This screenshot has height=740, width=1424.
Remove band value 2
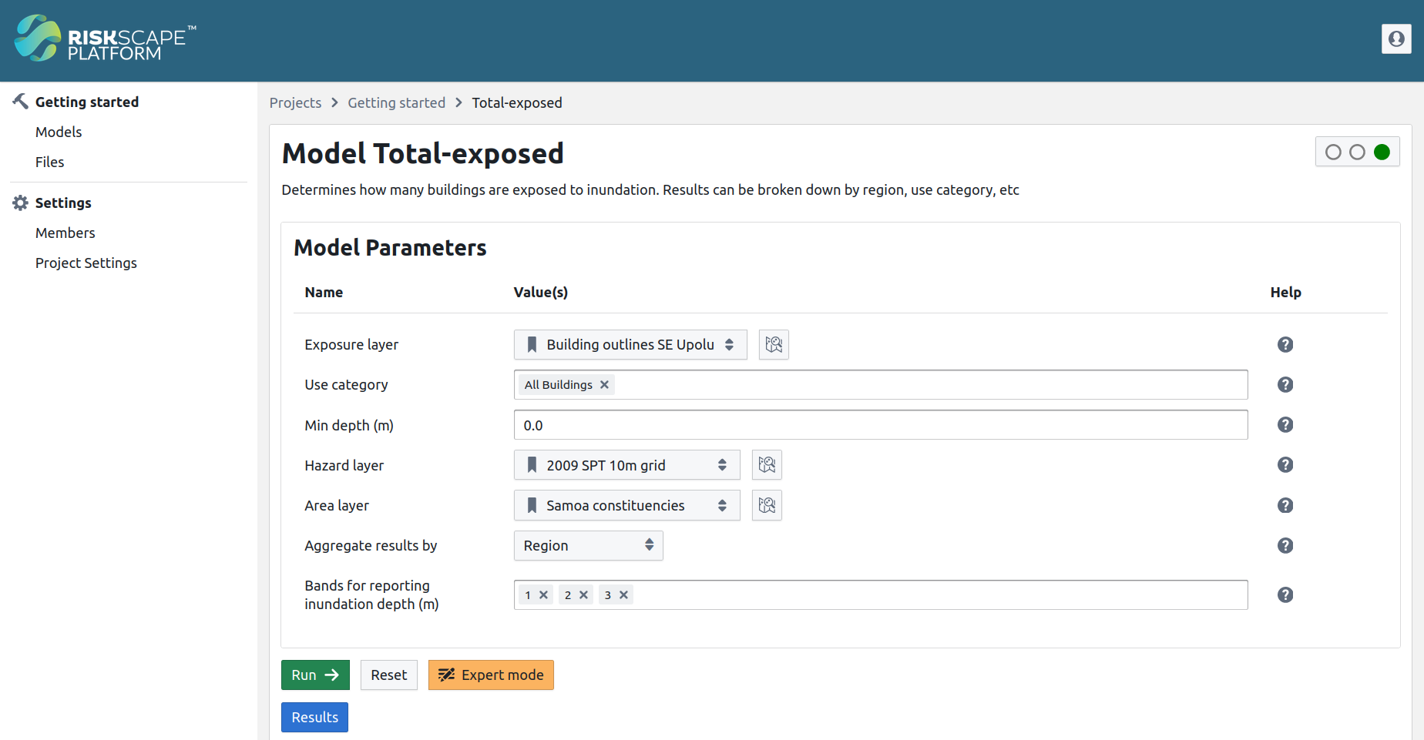tap(584, 594)
